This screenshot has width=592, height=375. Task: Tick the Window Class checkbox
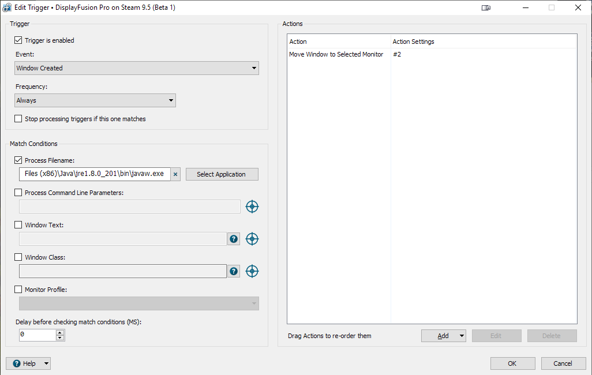(18, 257)
